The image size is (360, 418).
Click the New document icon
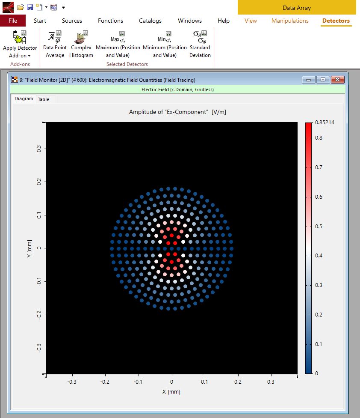(x=39, y=7)
